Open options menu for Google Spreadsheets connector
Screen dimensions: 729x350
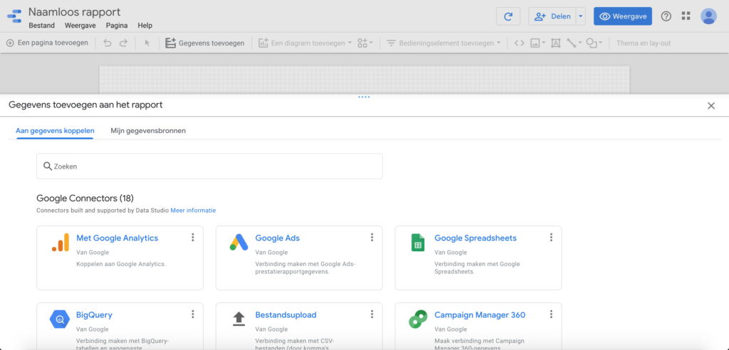pyautogui.click(x=550, y=238)
